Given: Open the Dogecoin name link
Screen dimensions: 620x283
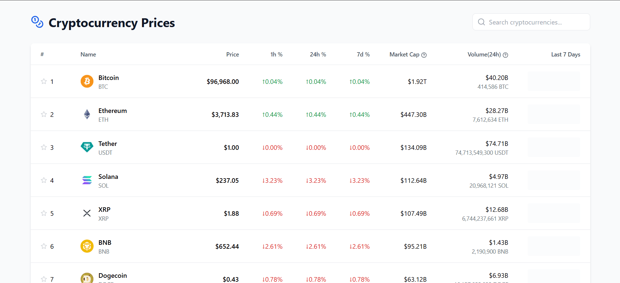Looking at the screenshot, I should (113, 275).
